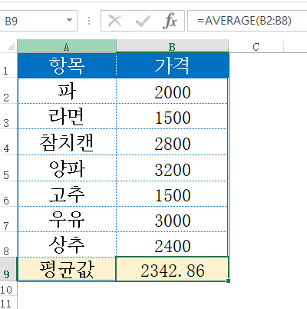307x309 pixels.
Task: Select row 10 header
Action: 8,289
